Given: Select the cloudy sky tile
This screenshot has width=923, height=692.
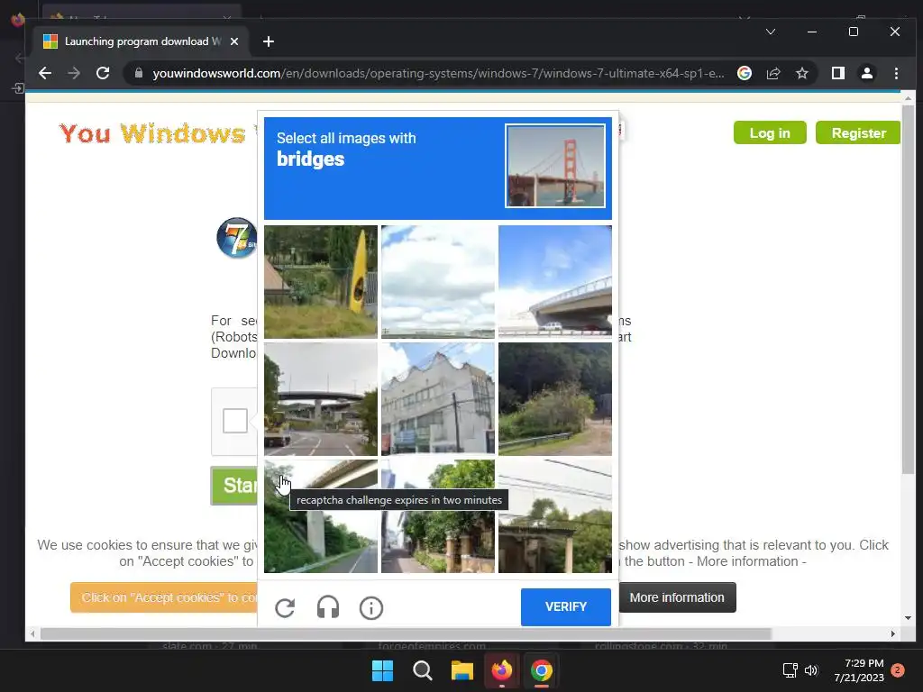Looking at the screenshot, I should coord(438,282).
